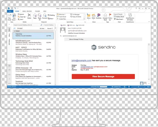
Task: Select the MSFT OFFICE email
Action: pos(33,49)
